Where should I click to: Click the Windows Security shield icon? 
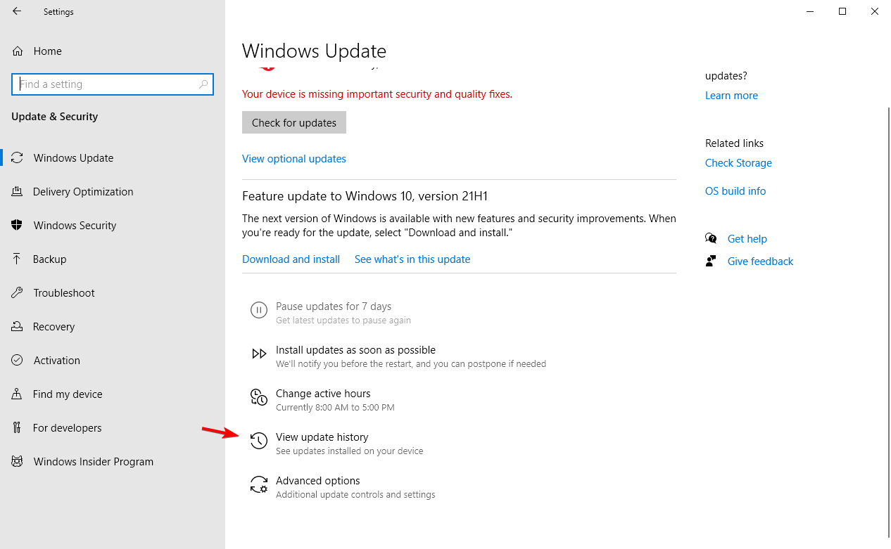click(18, 226)
